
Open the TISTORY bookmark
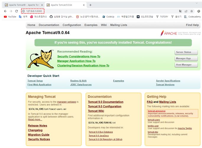point(162,17)
